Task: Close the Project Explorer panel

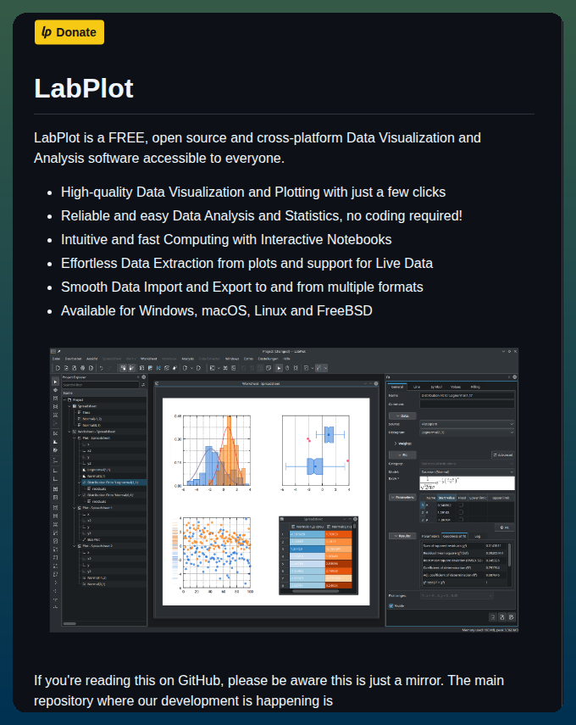Action: tap(144, 376)
